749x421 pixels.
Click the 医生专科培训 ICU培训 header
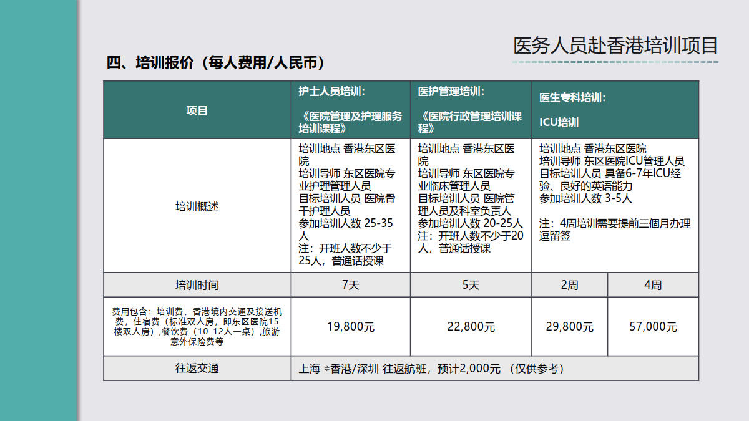pyautogui.click(x=615, y=110)
